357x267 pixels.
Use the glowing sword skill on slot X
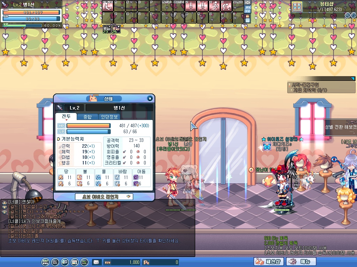click(x=203, y=6)
